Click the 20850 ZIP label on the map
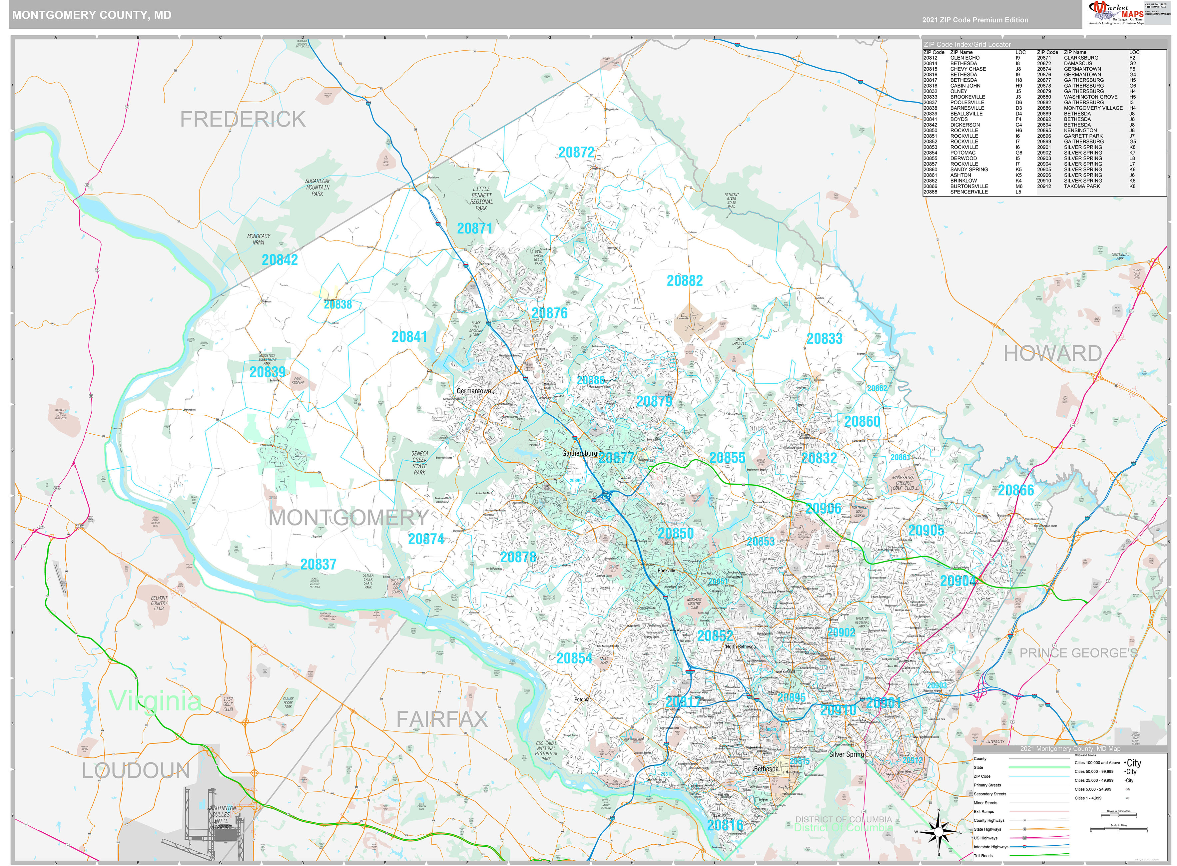The width and height of the screenshot is (1177, 866). (676, 534)
